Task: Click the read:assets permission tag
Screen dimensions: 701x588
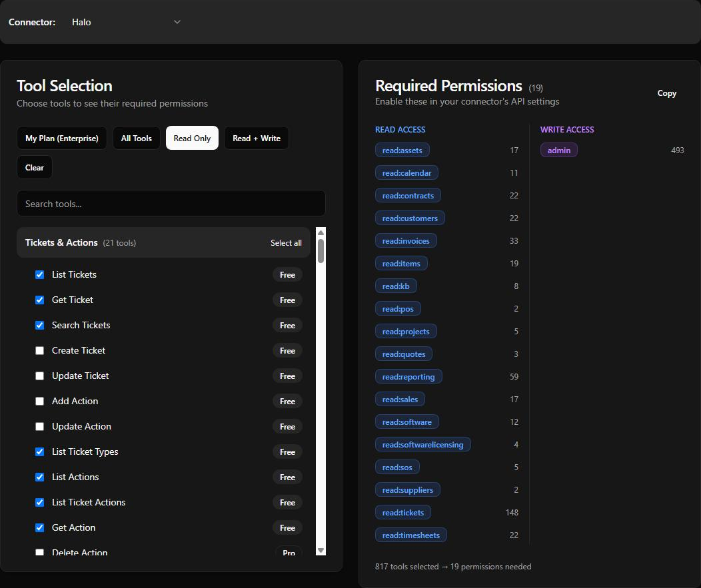Action: coord(402,150)
